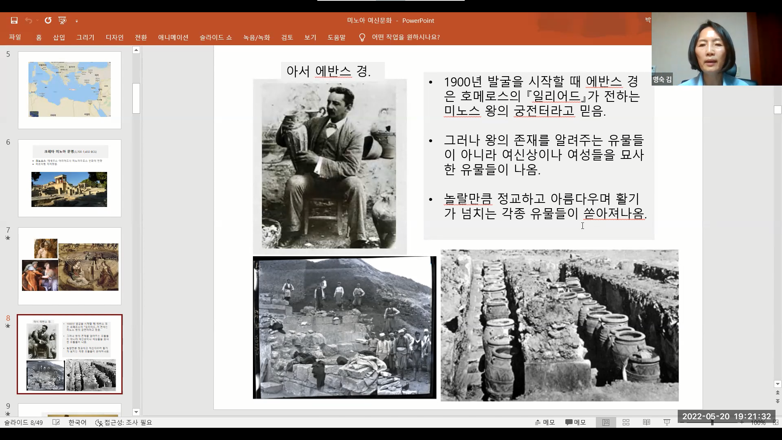Click the Previous Slide double-arrow button

click(778, 393)
